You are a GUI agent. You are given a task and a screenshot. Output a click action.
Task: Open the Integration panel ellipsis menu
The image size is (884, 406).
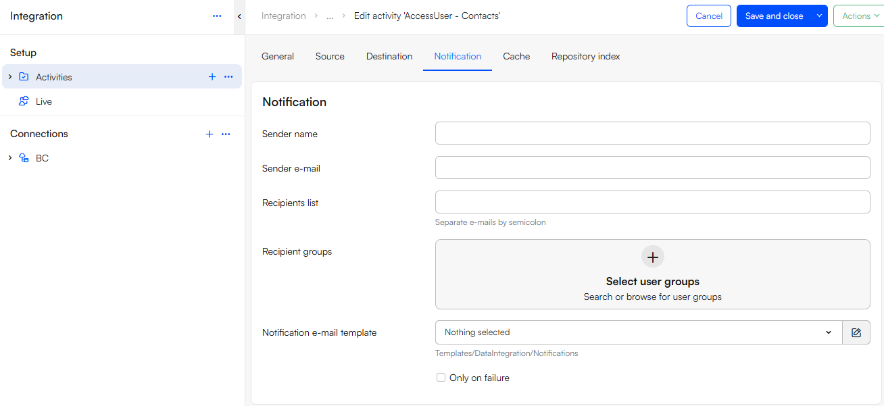[216, 16]
